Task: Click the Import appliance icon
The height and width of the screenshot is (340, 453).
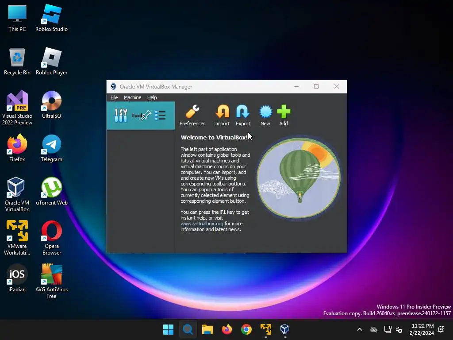Action: 222,112
